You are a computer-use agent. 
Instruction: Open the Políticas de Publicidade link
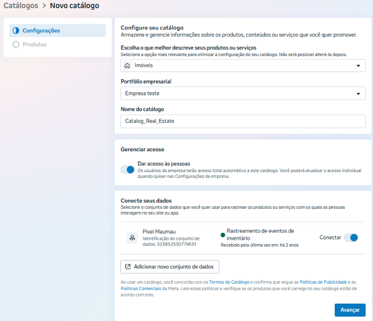(323, 282)
